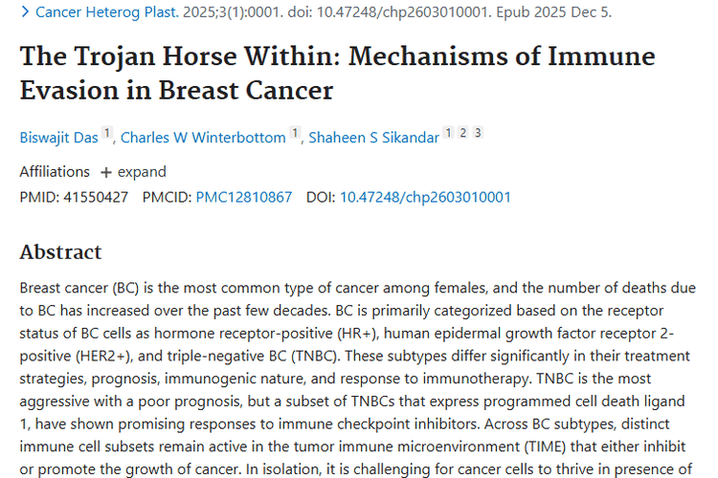Click the Epub 2025 Dec 5 text
This screenshot has width=718, height=478.
563,12
